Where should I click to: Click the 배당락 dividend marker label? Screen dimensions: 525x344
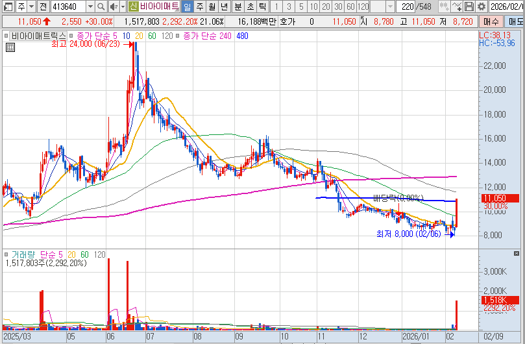coord(398,199)
